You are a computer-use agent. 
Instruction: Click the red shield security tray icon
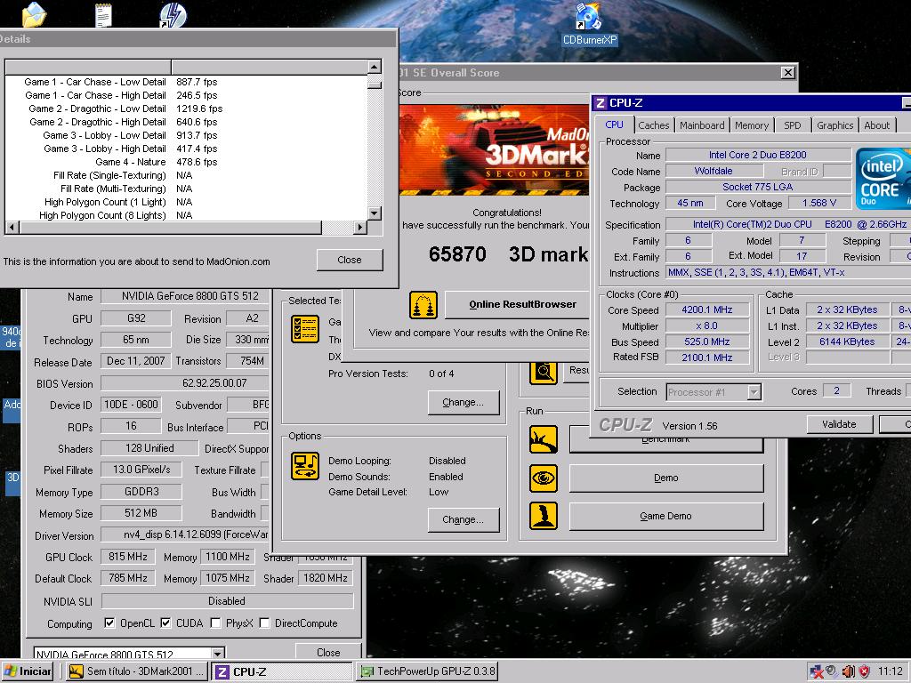click(x=865, y=671)
